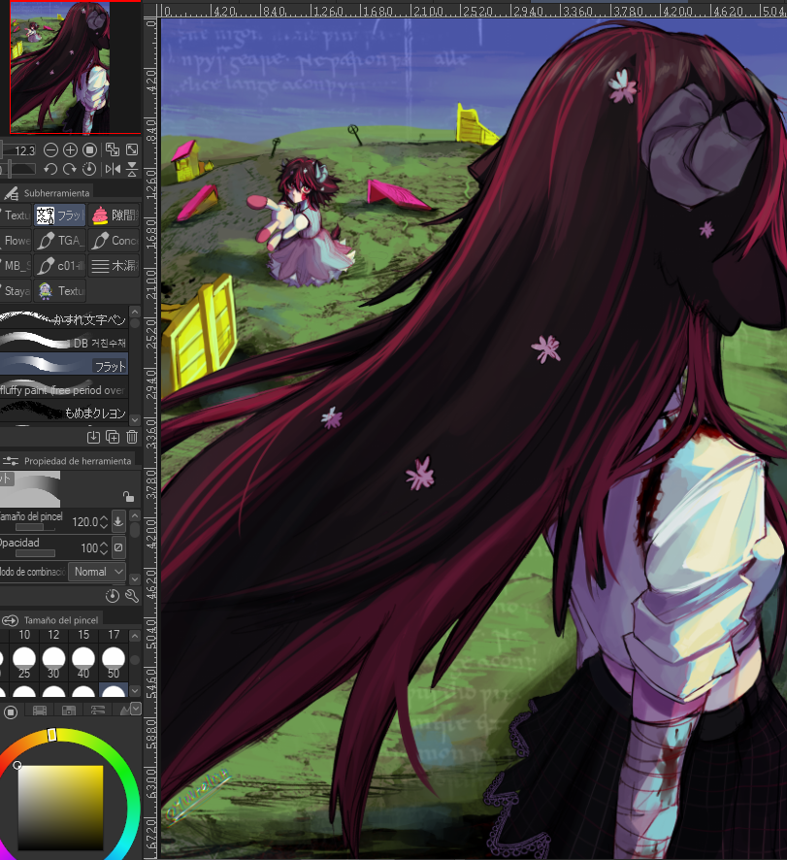Screen dimensions: 787x860
Task: Open the Tamaño del pincel panel tab
Action: (x=50, y=620)
